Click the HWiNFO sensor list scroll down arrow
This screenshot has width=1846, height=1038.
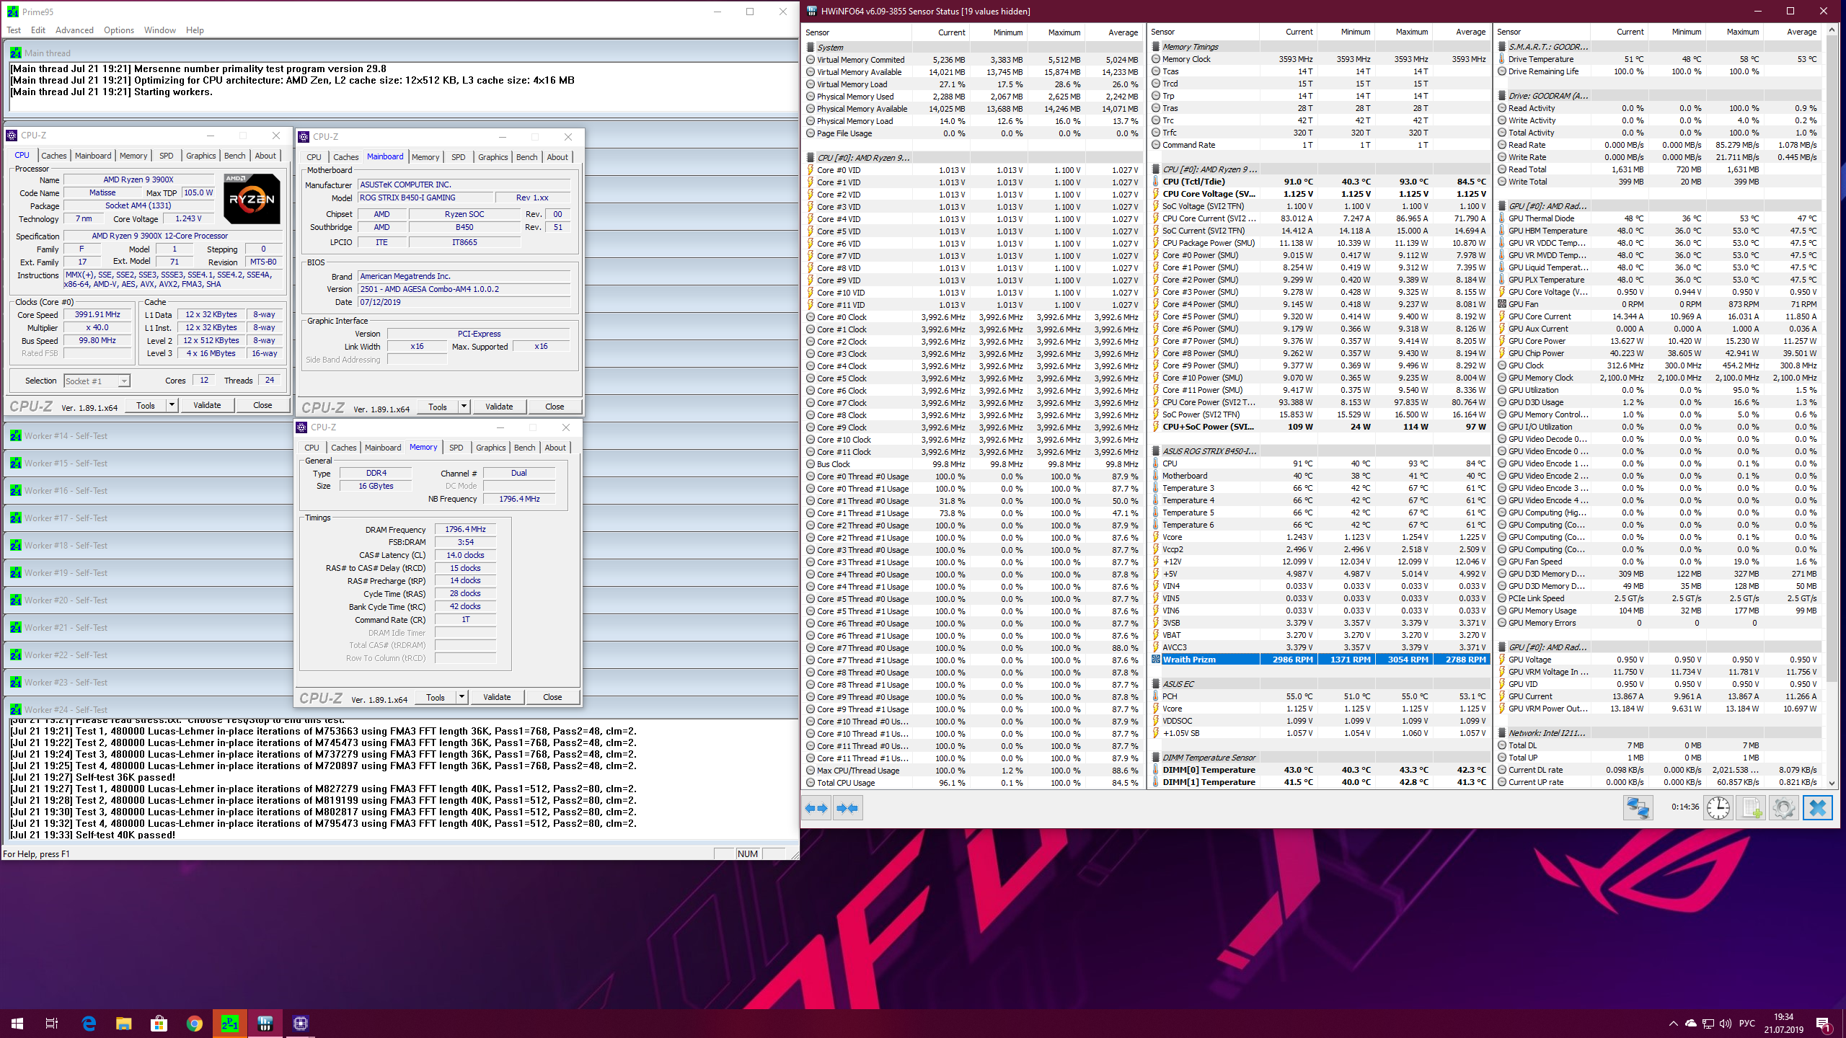[1832, 783]
